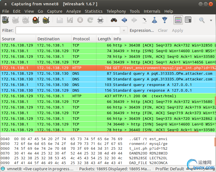The height and width of the screenshot is (172, 216).
Task: Jump to the last packet
Action: click(165, 20)
